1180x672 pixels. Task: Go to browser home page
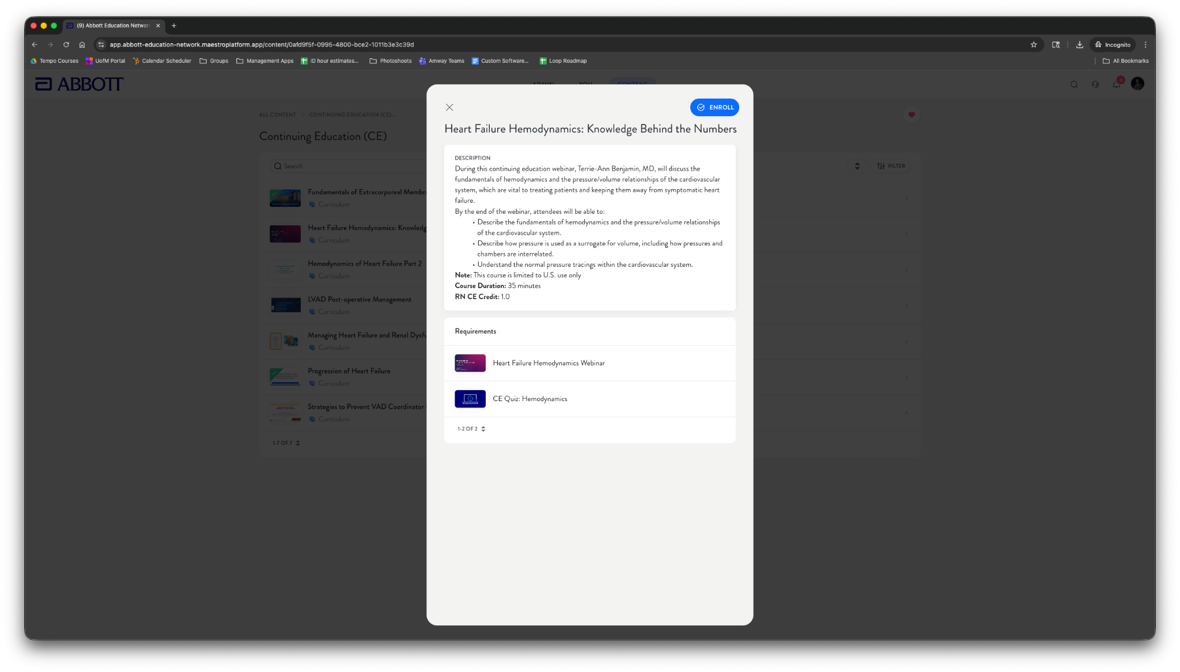[x=82, y=44]
